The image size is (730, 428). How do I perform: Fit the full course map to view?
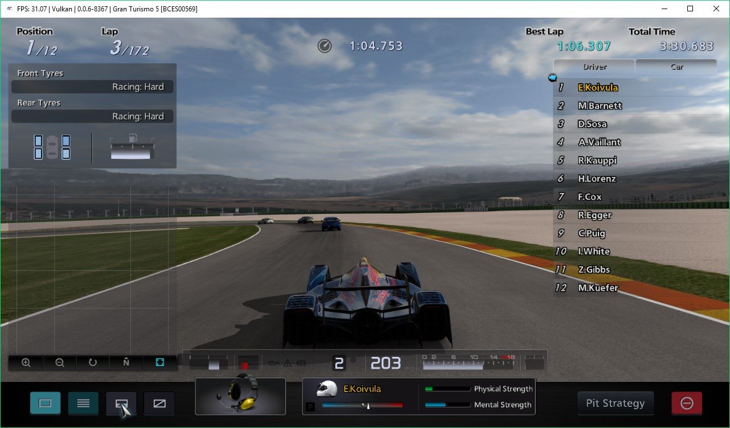(x=160, y=363)
